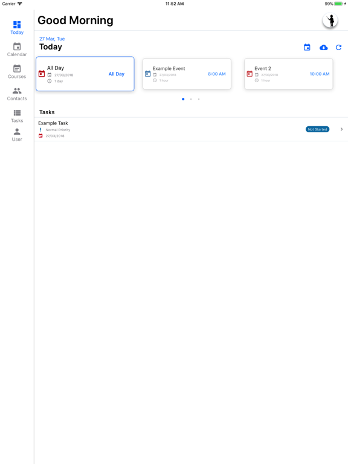Expand Example Task with chevron arrow
Viewport: 348px width, 464px height.
tap(341, 129)
